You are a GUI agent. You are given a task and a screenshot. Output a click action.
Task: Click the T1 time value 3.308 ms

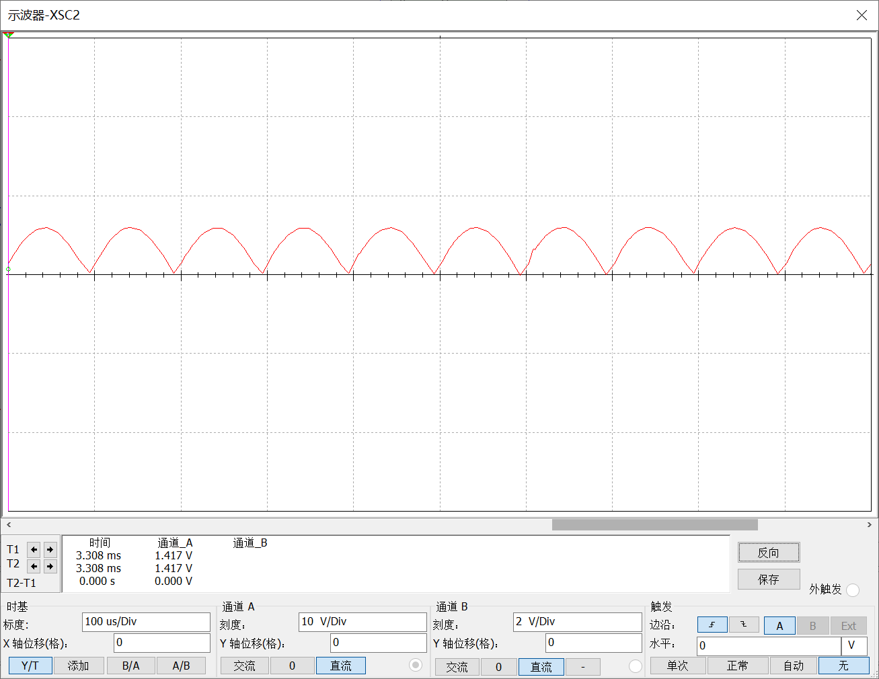[98, 555]
